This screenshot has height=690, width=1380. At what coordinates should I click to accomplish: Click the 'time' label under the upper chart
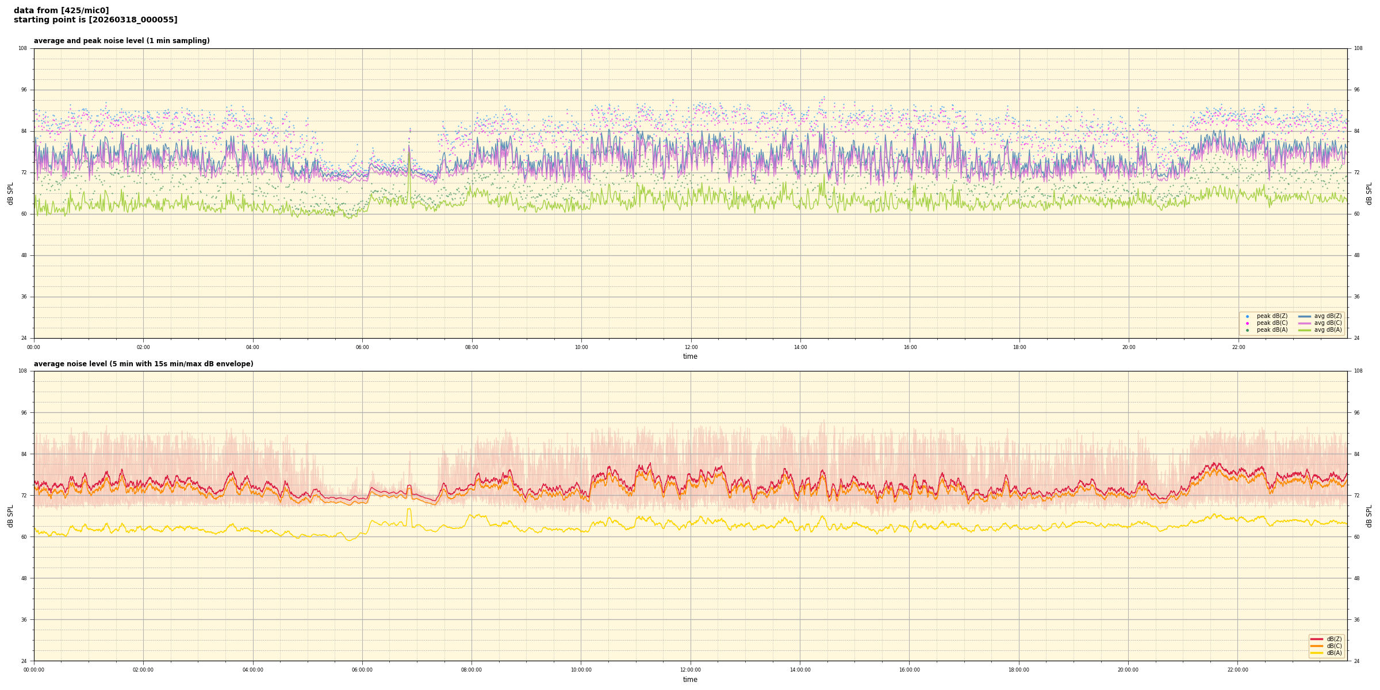pos(690,356)
